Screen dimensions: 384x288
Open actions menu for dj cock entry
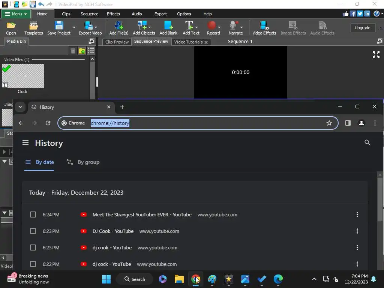point(357,264)
